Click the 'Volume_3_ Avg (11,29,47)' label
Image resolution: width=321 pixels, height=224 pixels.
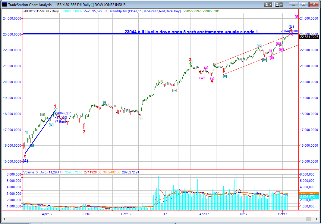tap(43, 172)
